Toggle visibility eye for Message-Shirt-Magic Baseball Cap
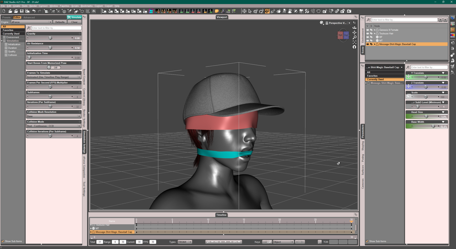This screenshot has width=456, height=249. click(368, 44)
